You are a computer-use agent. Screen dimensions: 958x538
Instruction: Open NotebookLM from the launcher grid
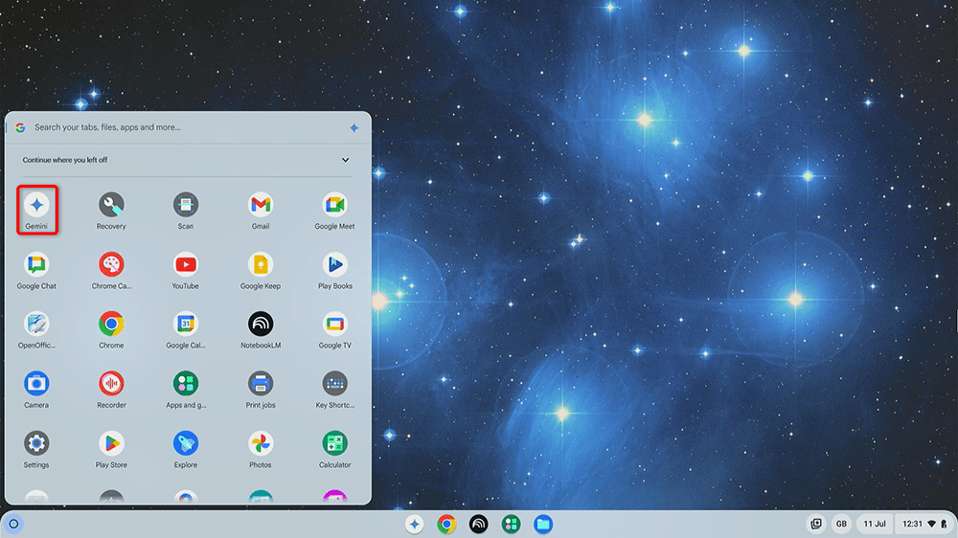click(x=261, y=329)
